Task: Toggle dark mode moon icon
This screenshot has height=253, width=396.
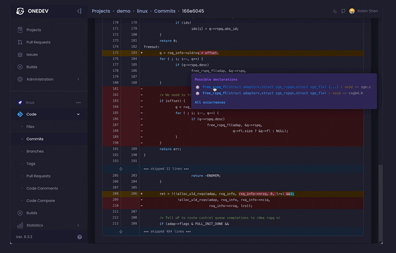Action: pyautogui.click(x=335, y=11)
